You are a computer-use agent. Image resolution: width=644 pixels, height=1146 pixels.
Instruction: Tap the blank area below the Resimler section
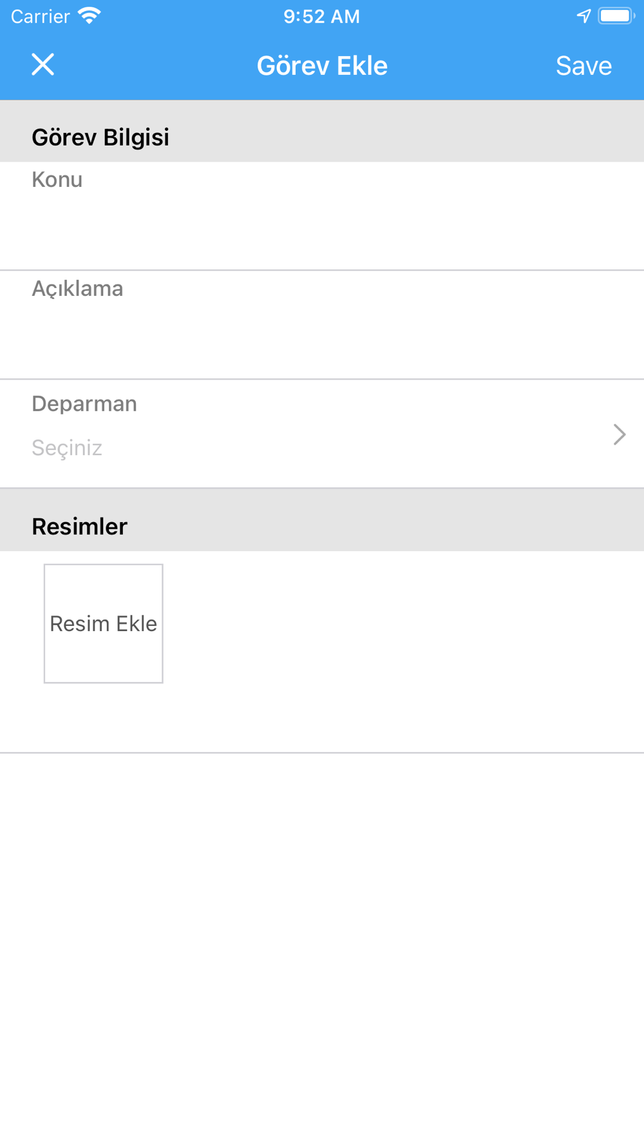coord(322,949)
